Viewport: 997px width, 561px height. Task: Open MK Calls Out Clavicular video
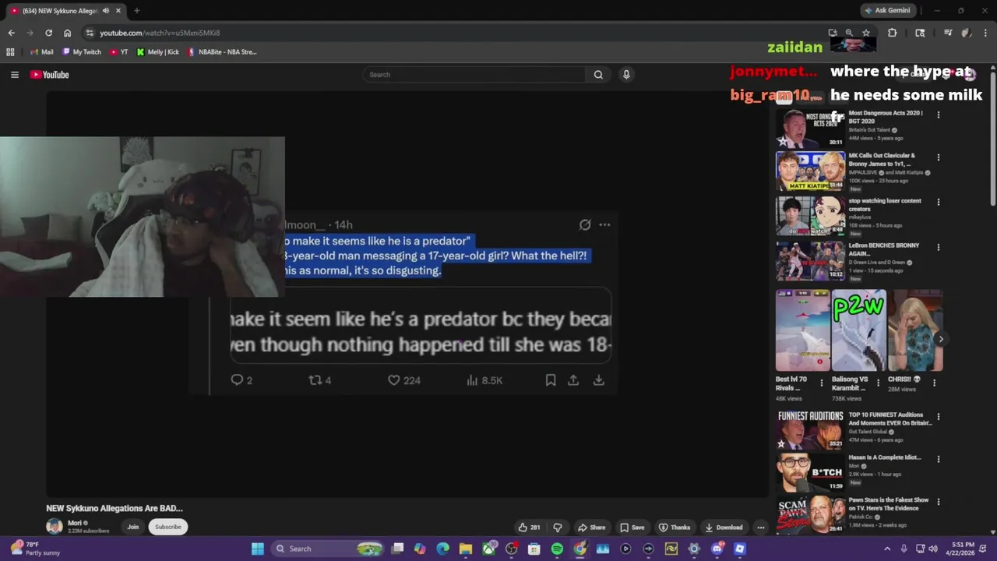click(810, 171)
